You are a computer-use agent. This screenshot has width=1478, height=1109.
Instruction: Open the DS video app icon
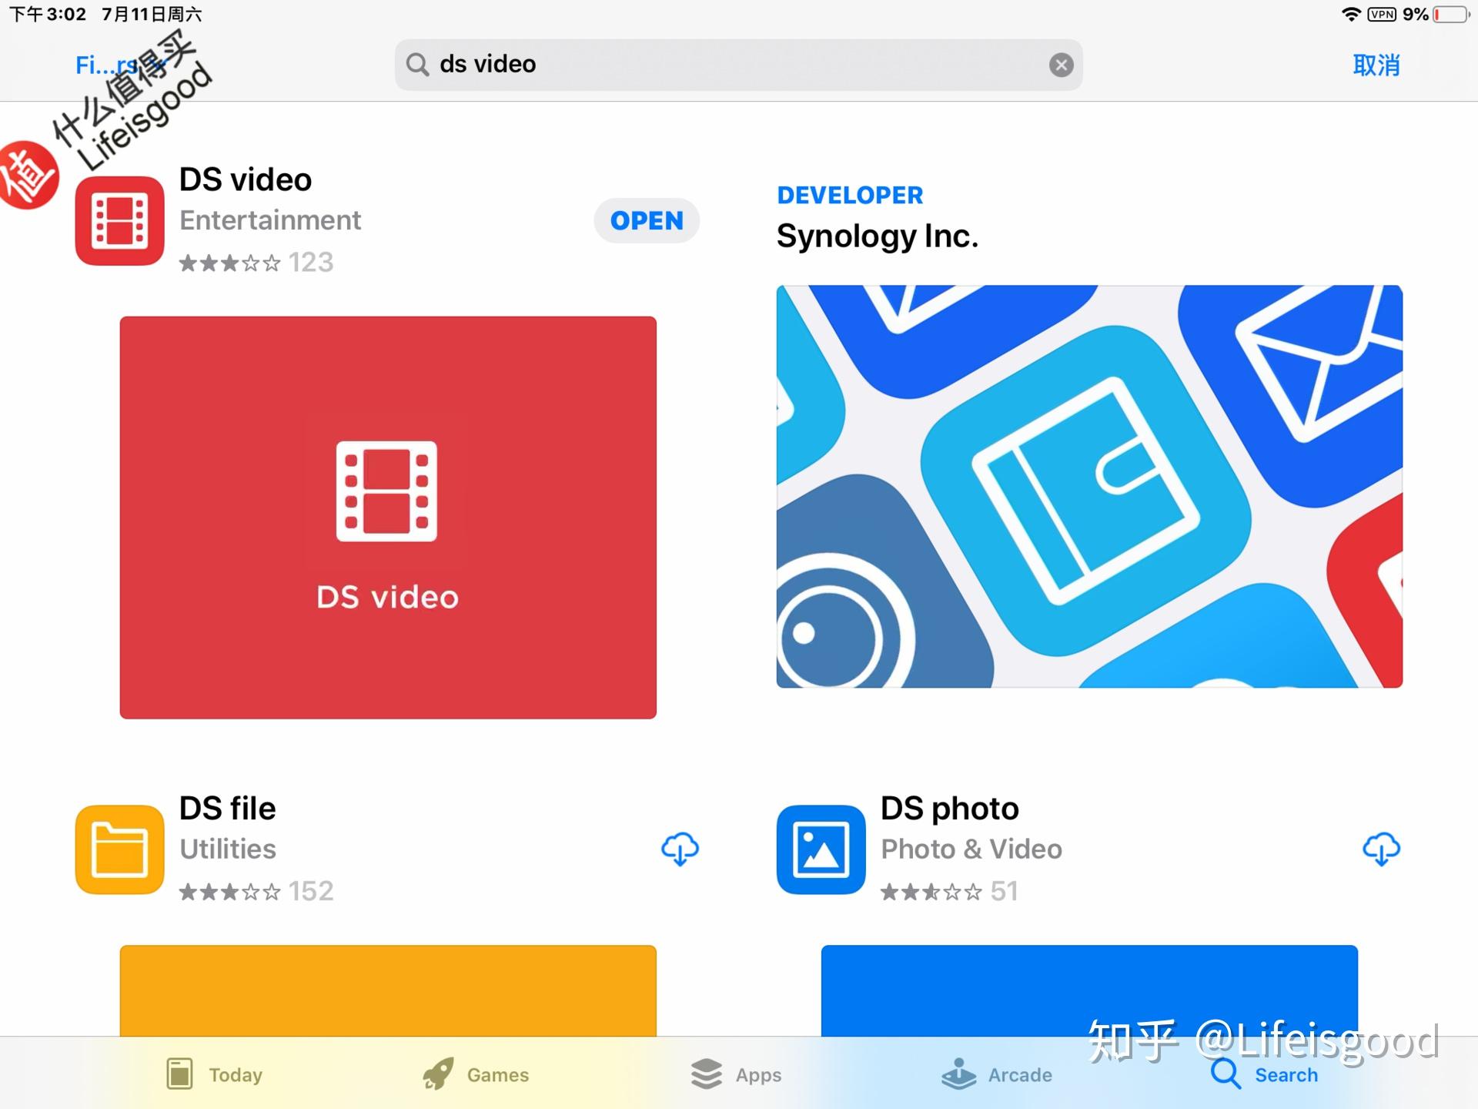119,221
